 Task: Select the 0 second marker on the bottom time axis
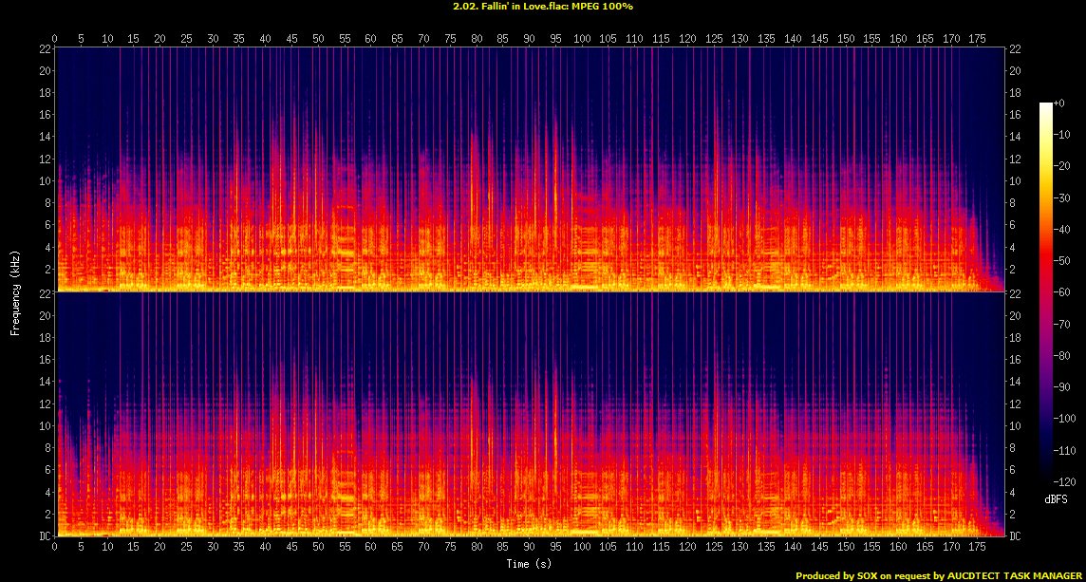(55, 546)
